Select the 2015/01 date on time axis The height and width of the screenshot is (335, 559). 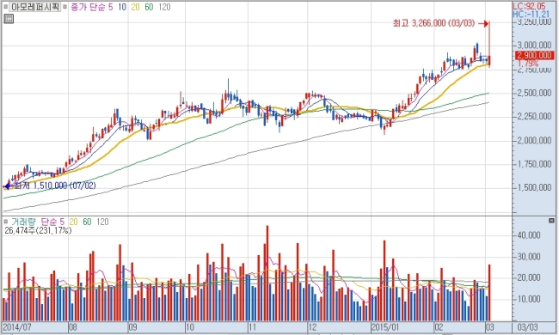(x=385, y=327)
